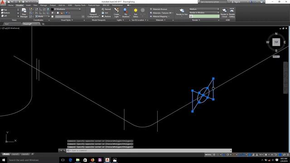The width and height of the screenshot is (290, 163).
Task: Click the Help icon in title bar
Action: pos(261,2)
